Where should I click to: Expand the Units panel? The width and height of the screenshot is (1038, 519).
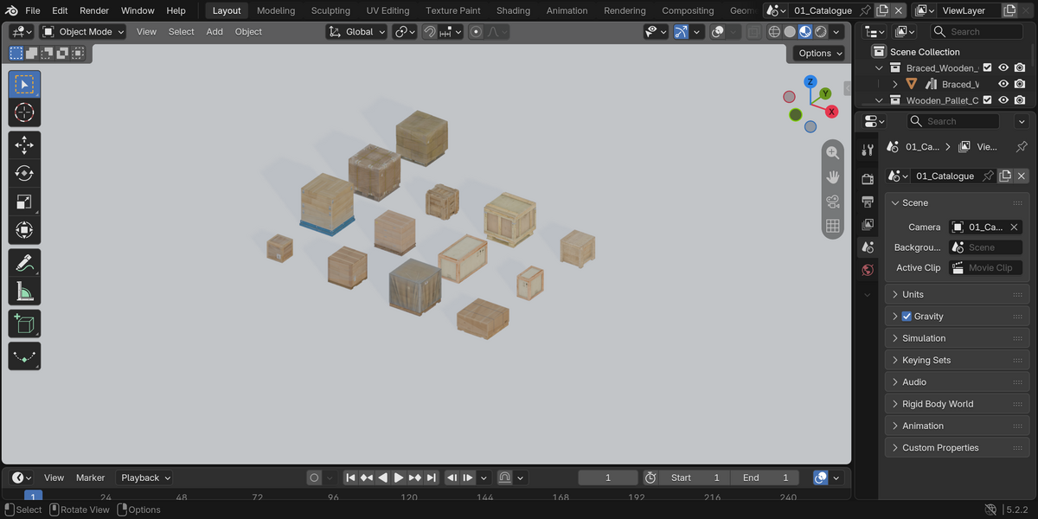point(957,295)
